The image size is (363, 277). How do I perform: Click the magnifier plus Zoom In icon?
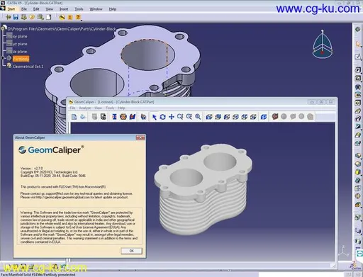[198, 117]
